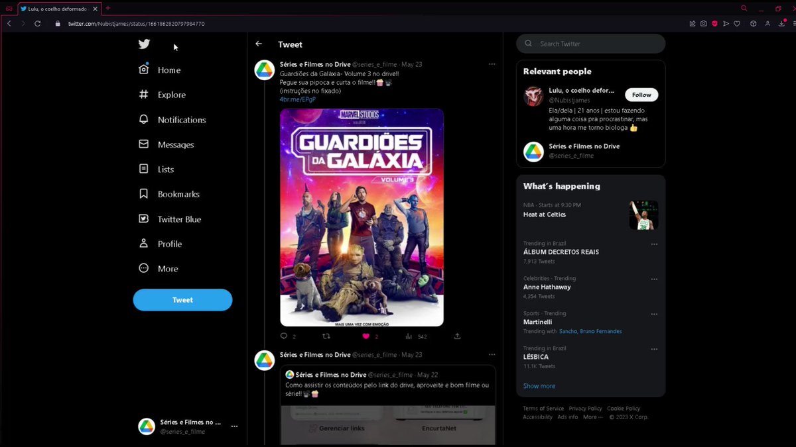Screen dimensions: 796x447
Task: Open the Anne Hathaway trending topic
Action: [547, 287]
